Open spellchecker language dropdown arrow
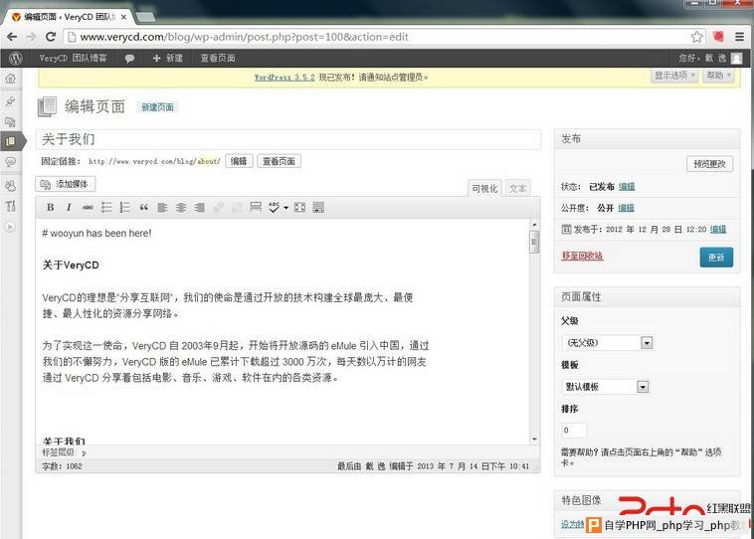This screenshot has width=754, height=539. [285, 208]
